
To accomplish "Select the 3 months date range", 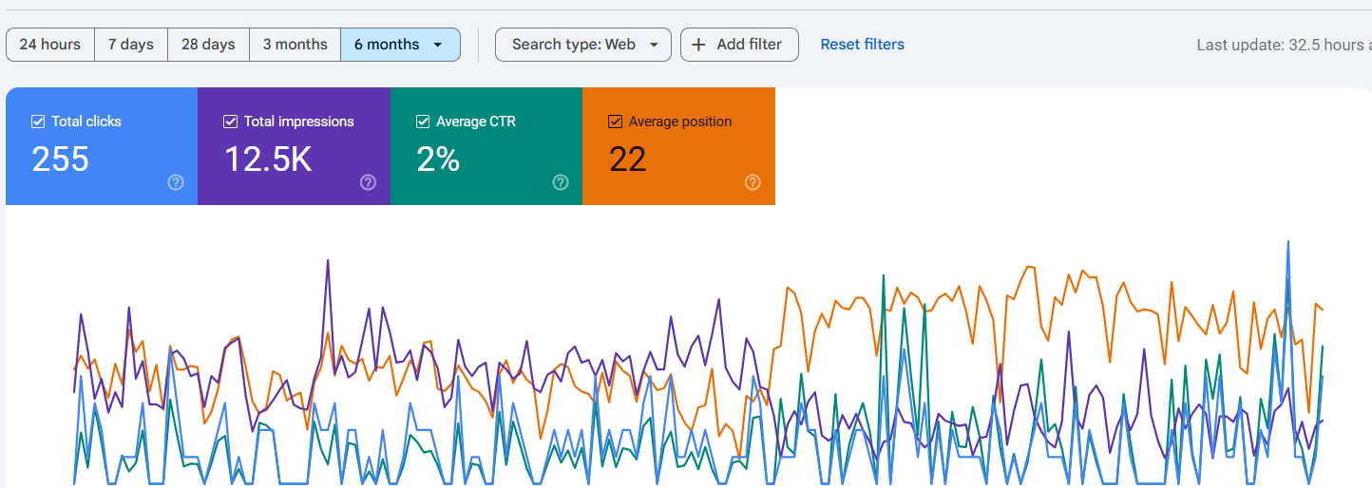I will tap(295, 45).
